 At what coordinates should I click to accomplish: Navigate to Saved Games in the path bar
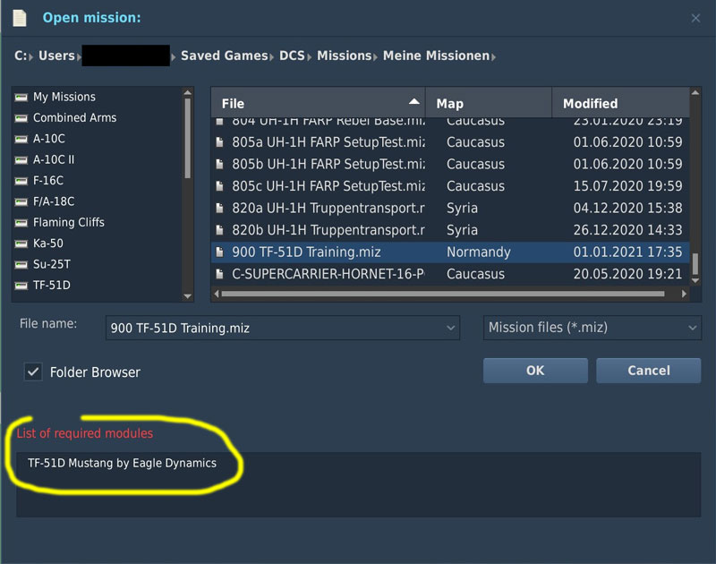pyautogui.click(x=225, y=56)
